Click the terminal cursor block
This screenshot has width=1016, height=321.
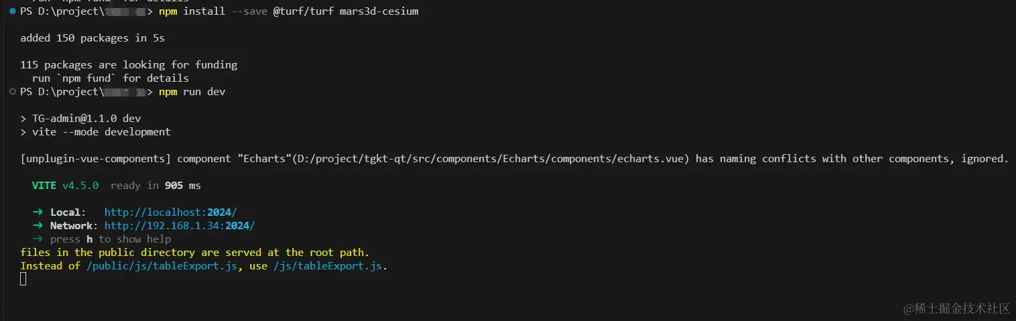23,279
